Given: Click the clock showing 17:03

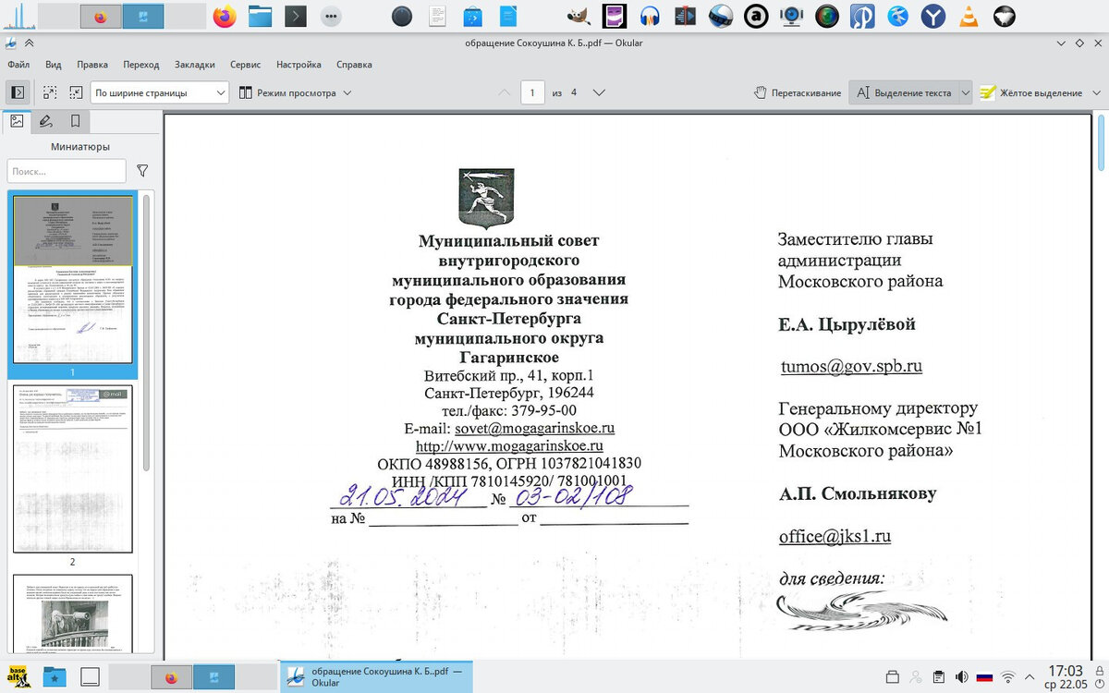Looking at the screenshot, I should point(1066,676).
